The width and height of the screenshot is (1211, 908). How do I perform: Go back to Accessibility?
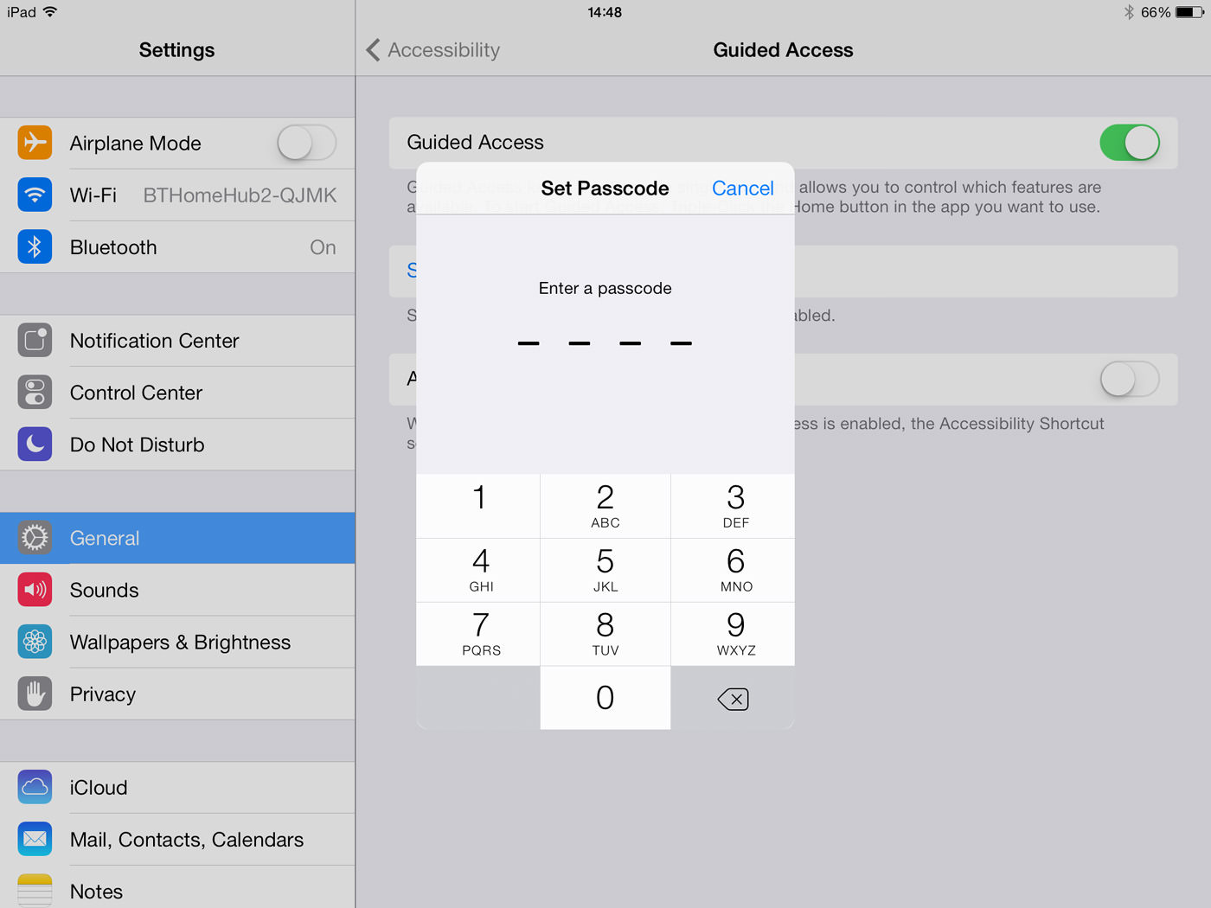433,50
